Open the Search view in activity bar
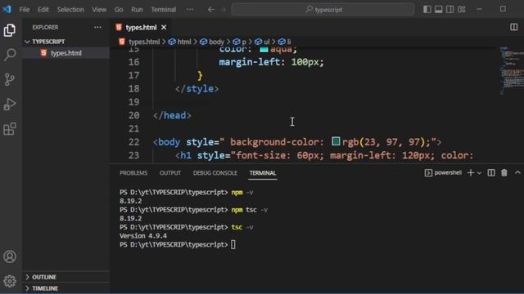 (10, 55)
